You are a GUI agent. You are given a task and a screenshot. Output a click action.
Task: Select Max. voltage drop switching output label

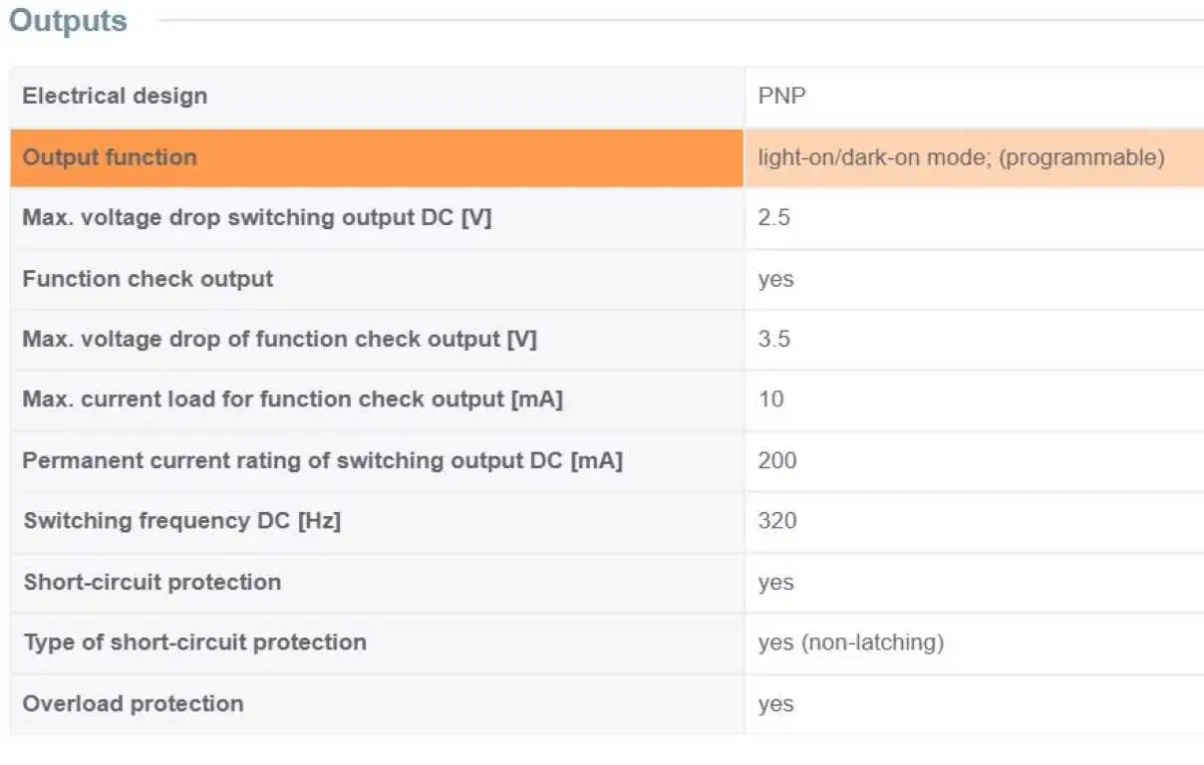pos(257,218)
